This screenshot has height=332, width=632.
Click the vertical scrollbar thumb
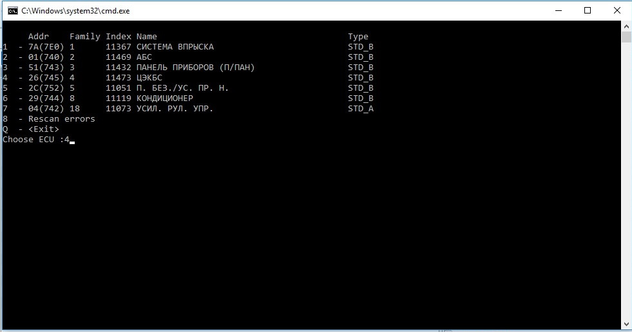click(x=626, y=37)
